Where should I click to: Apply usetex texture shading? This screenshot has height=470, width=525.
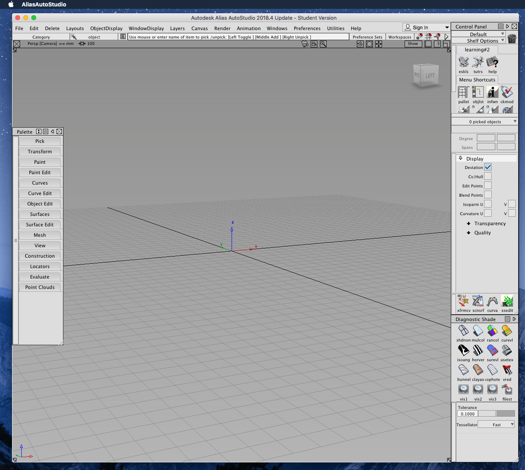coord(507,350)
